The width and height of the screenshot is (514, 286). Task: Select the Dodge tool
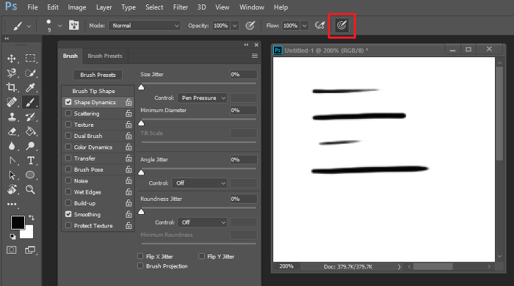30,146
